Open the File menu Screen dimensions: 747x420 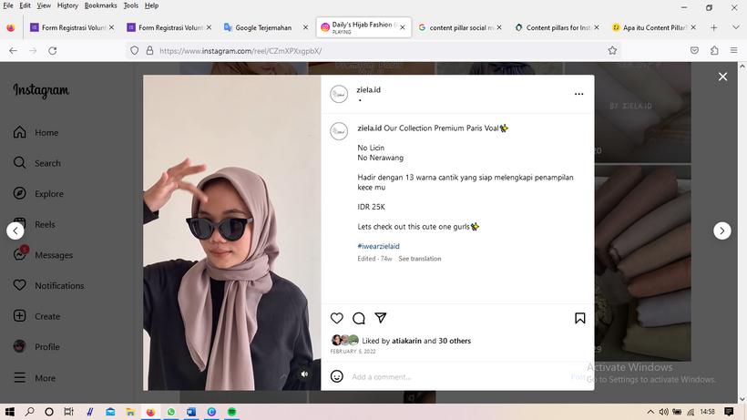[8, 5]
